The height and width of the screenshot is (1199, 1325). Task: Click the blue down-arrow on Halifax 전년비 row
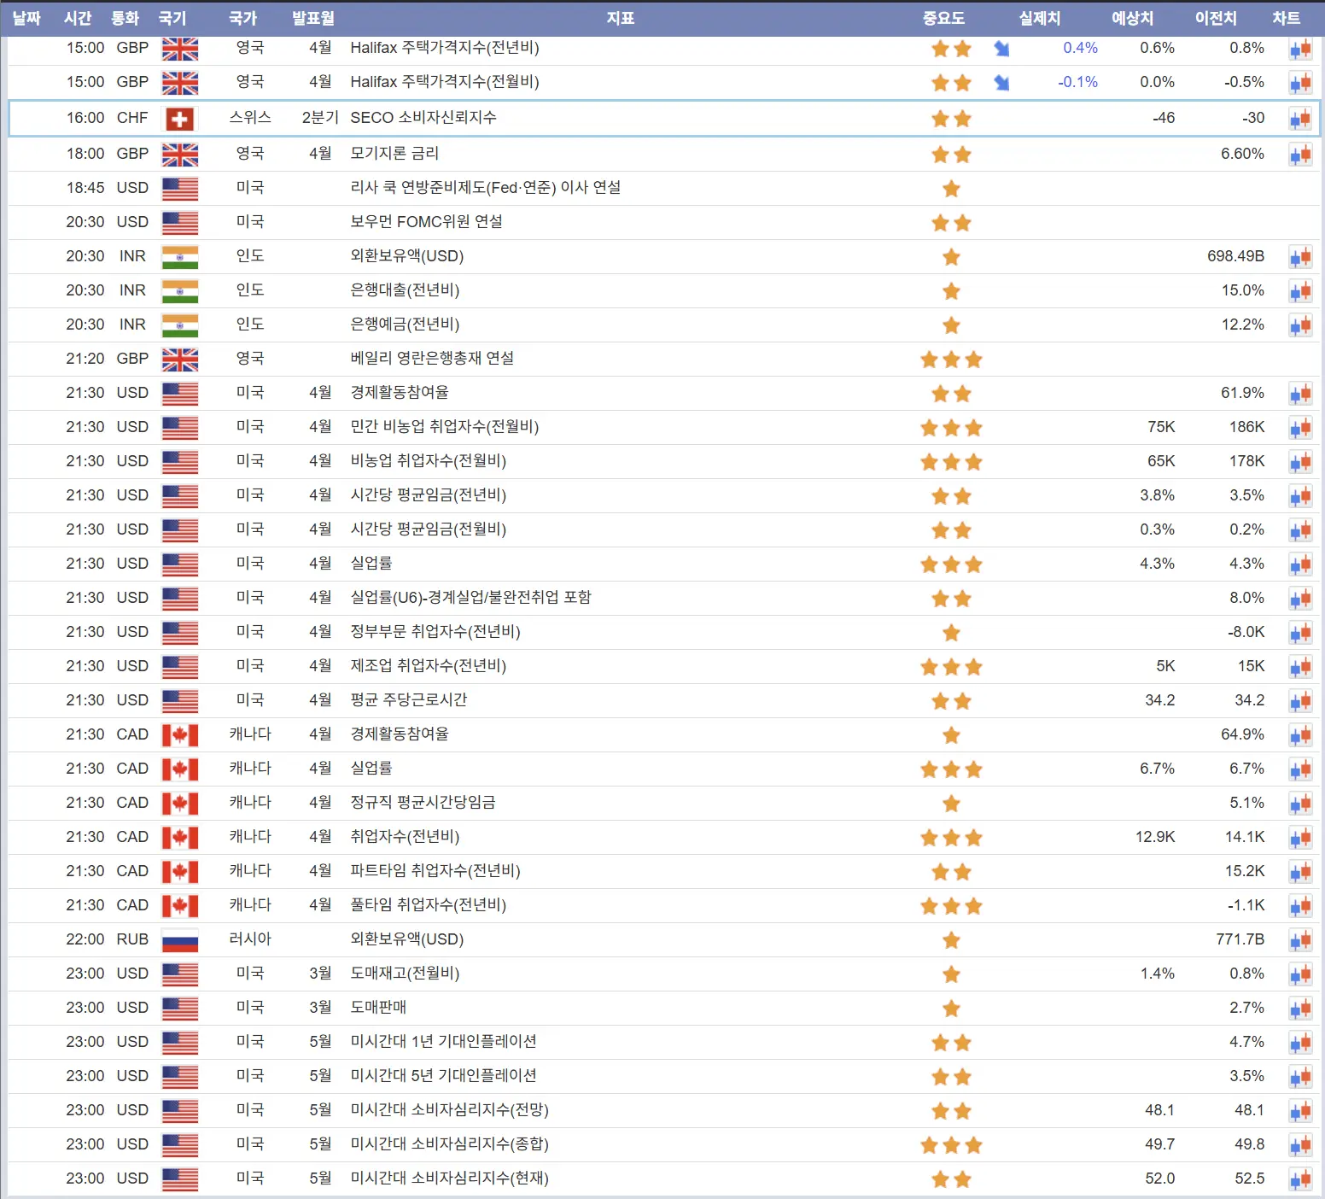coord(1001,49)
